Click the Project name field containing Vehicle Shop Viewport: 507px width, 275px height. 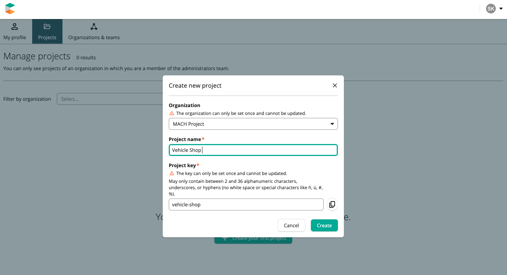pyautogui.click(x=253, y=150)
